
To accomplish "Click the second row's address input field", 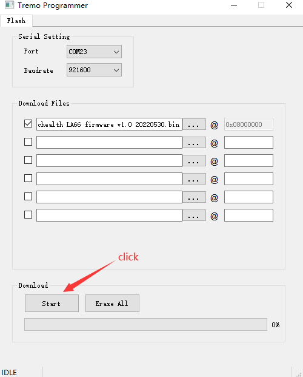I will 248,143.
